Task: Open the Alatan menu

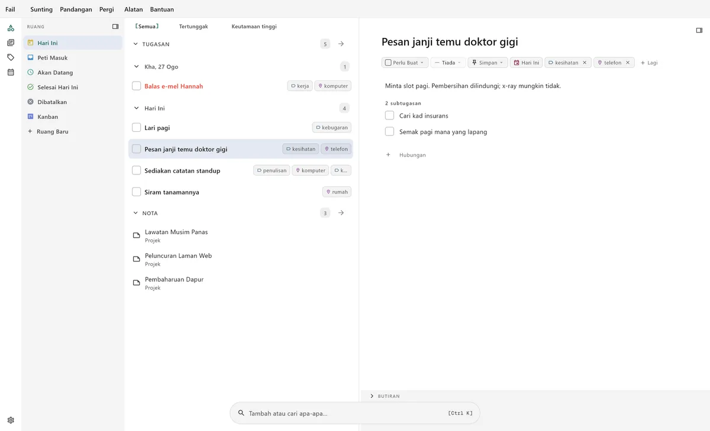Action: (x=134, y=9)
